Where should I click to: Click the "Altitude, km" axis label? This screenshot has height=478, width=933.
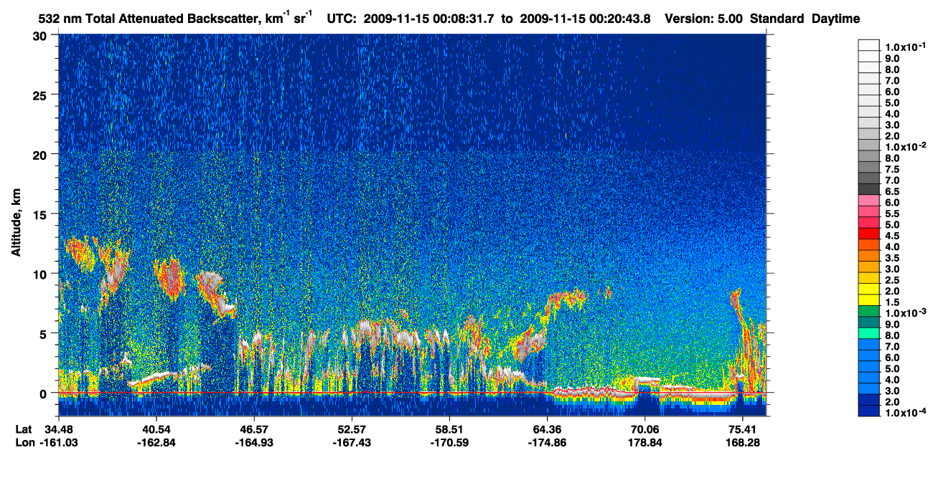pos(17,222)
